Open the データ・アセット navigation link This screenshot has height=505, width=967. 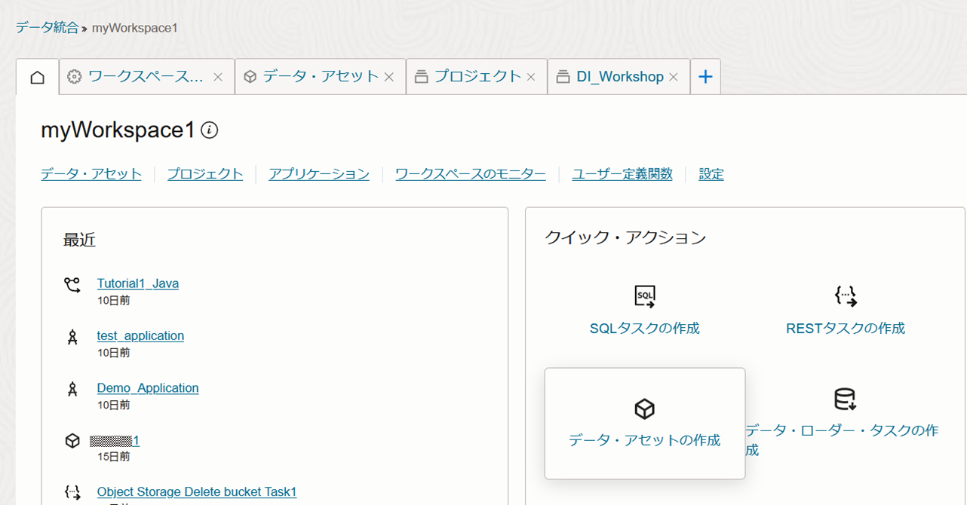pos(91,174)
